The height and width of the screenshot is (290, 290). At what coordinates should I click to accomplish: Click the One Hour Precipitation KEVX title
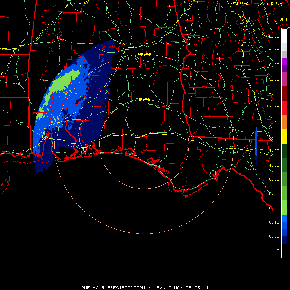[145, 288]
